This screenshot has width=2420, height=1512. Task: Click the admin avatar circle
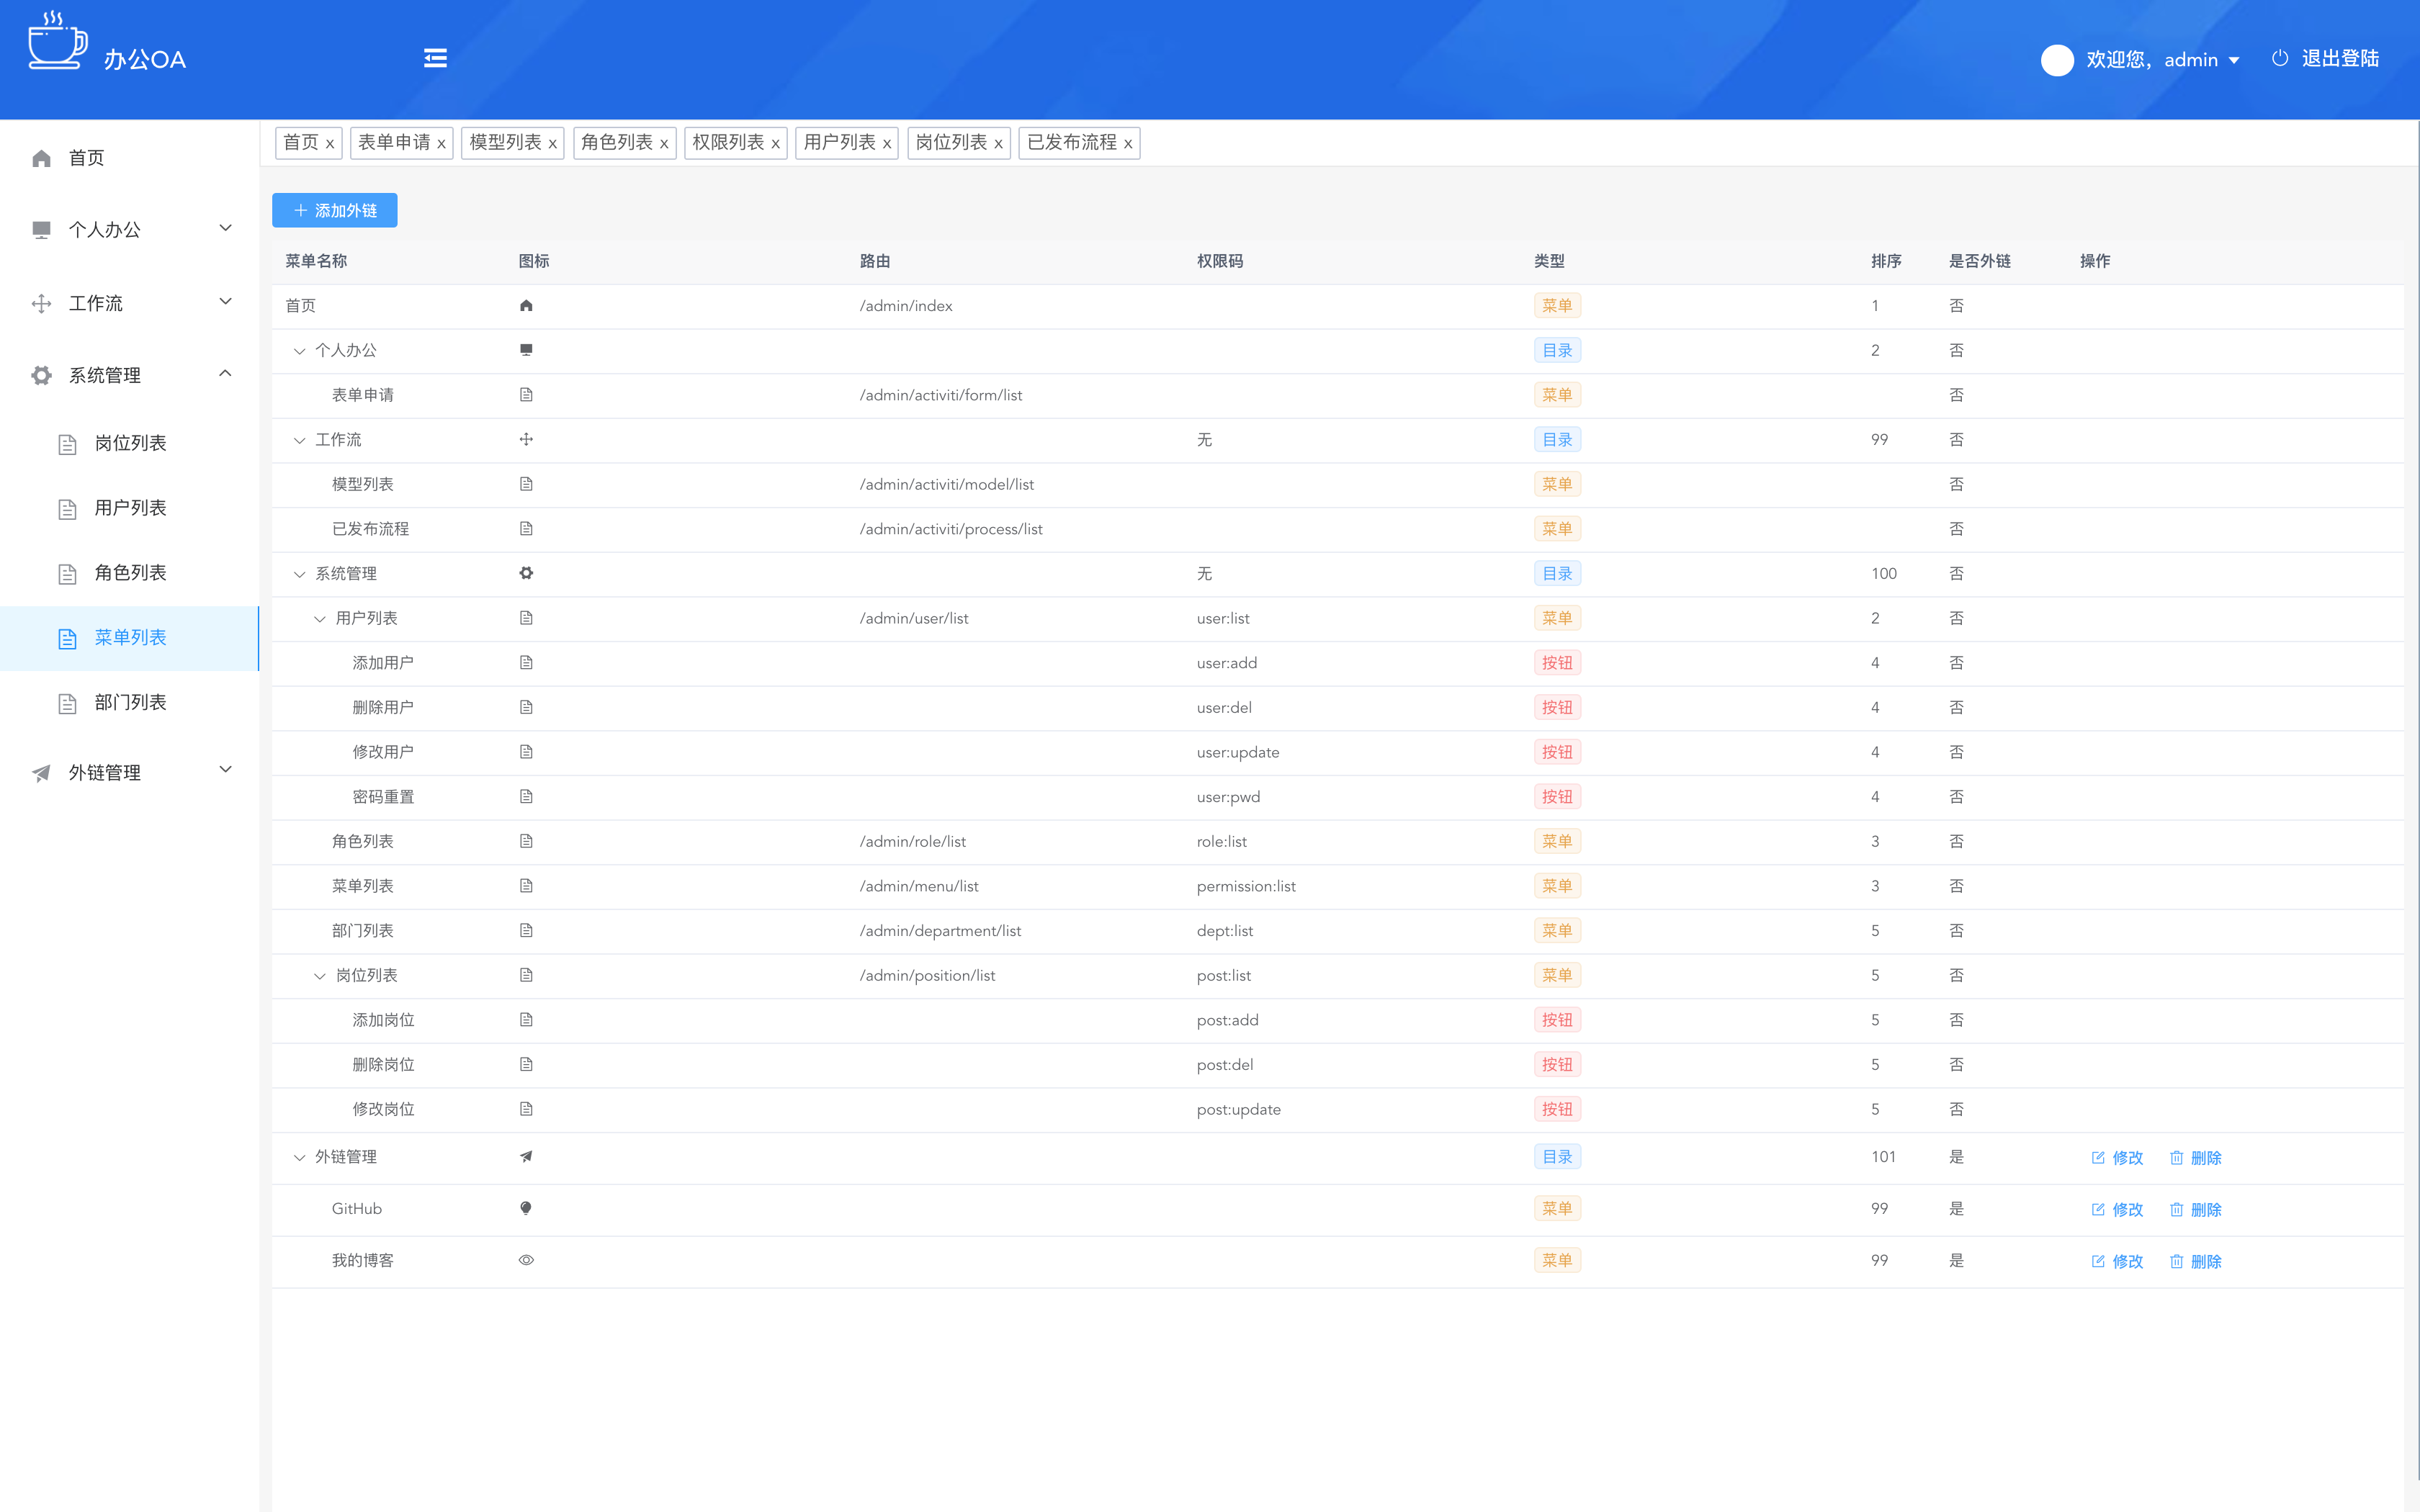2056,60
